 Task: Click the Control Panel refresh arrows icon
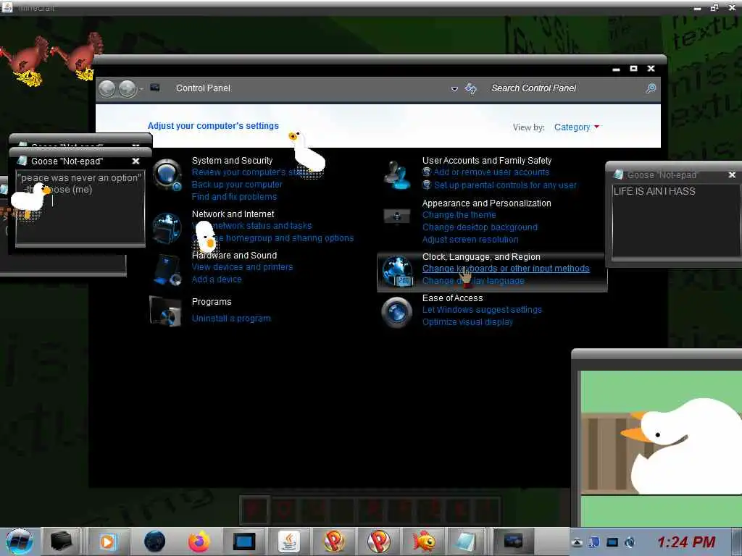pos(471,88)
